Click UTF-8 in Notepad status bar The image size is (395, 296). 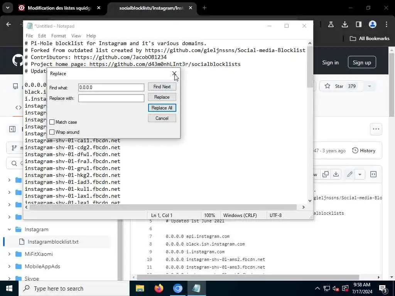coord(275,215)
